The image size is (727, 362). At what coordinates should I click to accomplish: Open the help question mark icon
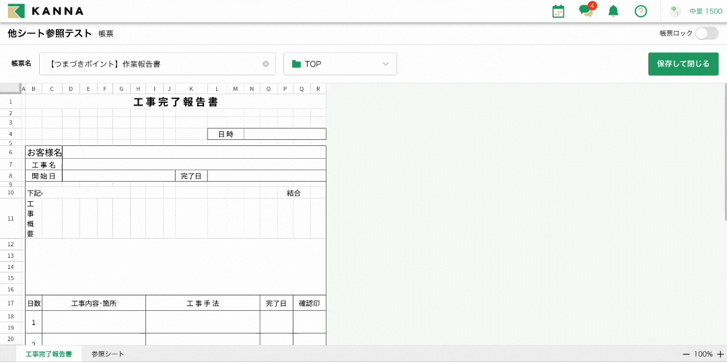point(641,11)
